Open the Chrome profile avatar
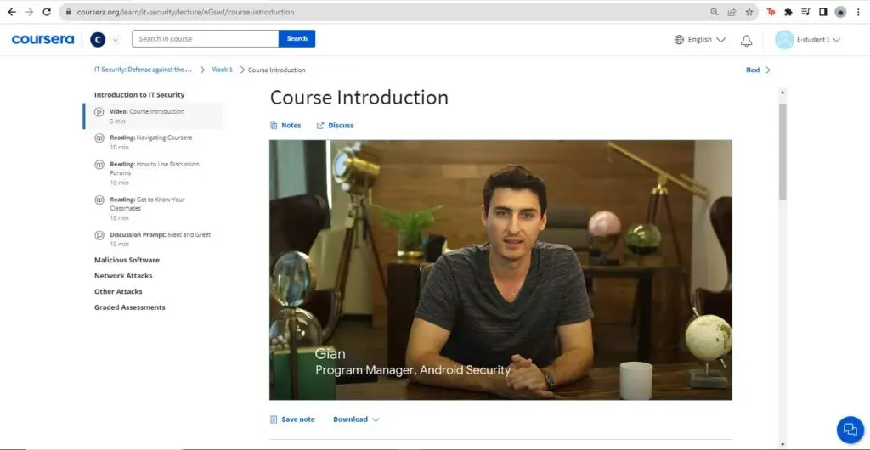870x450 pixels. click(x=840, y=12)
